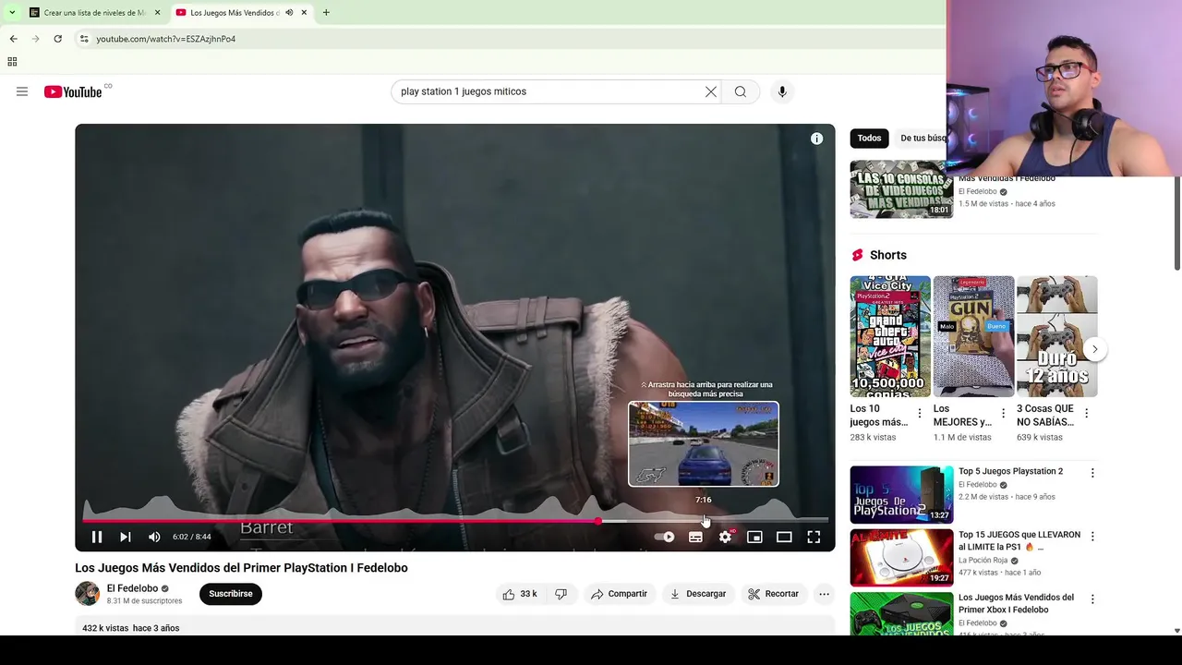Open options for Los MEJORES short

[1003, 413]
